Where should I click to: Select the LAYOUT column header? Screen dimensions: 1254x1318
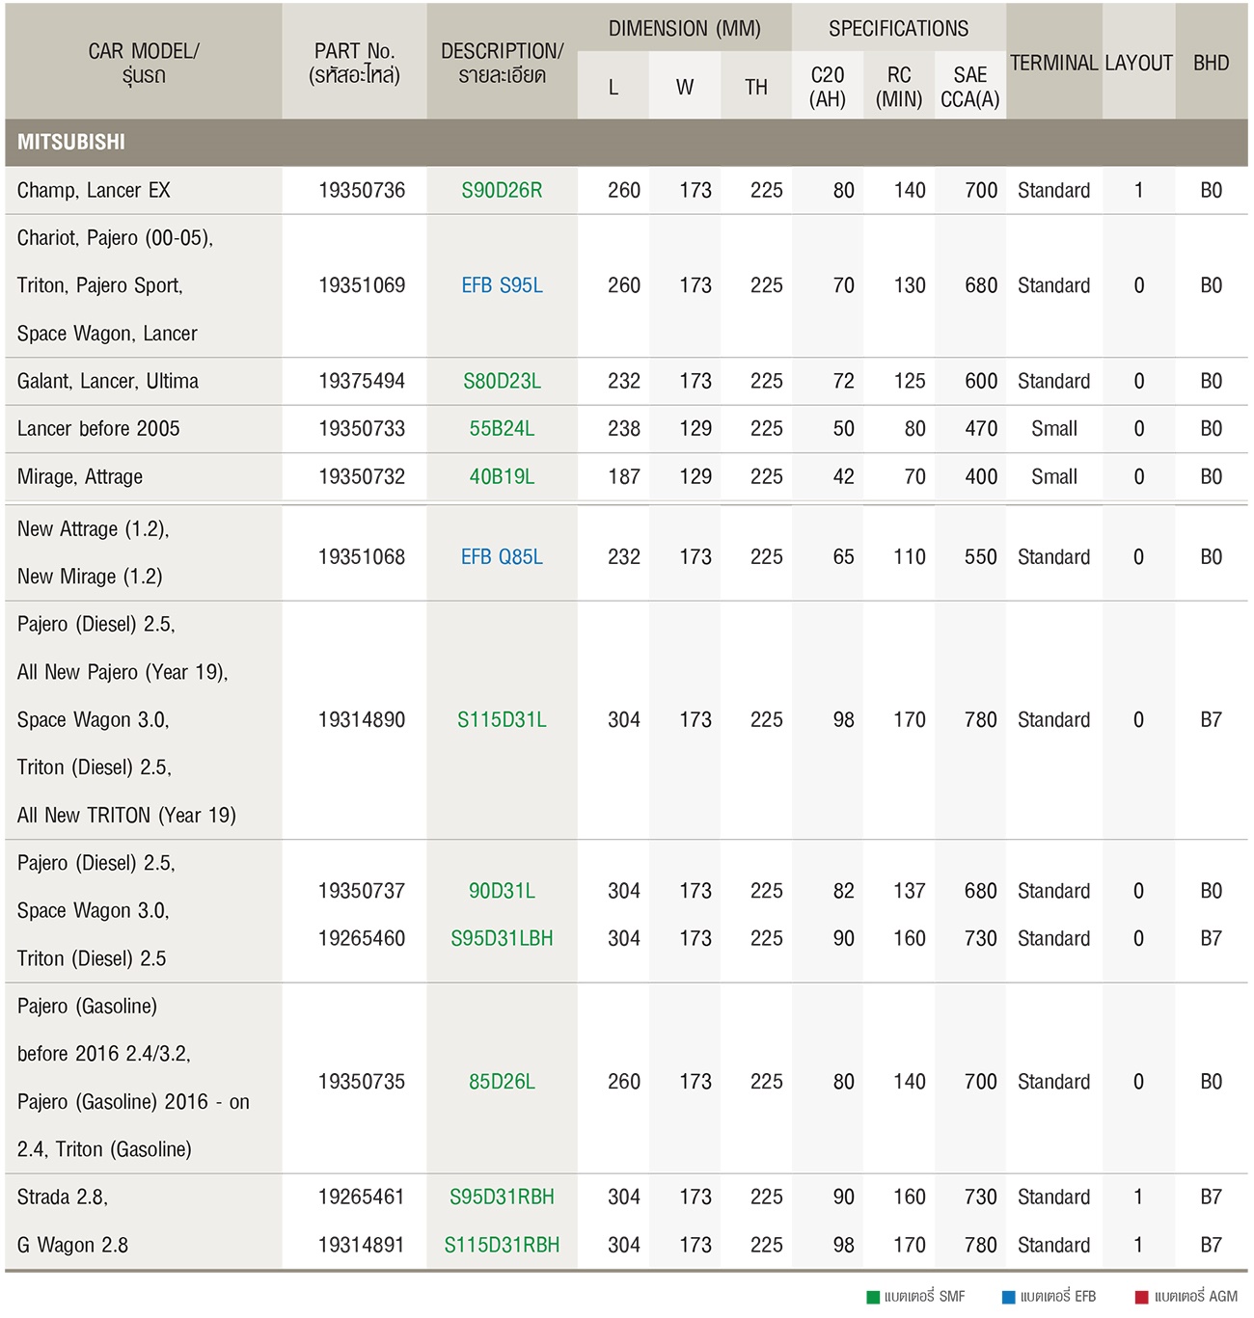click(x=1139, y=63)
